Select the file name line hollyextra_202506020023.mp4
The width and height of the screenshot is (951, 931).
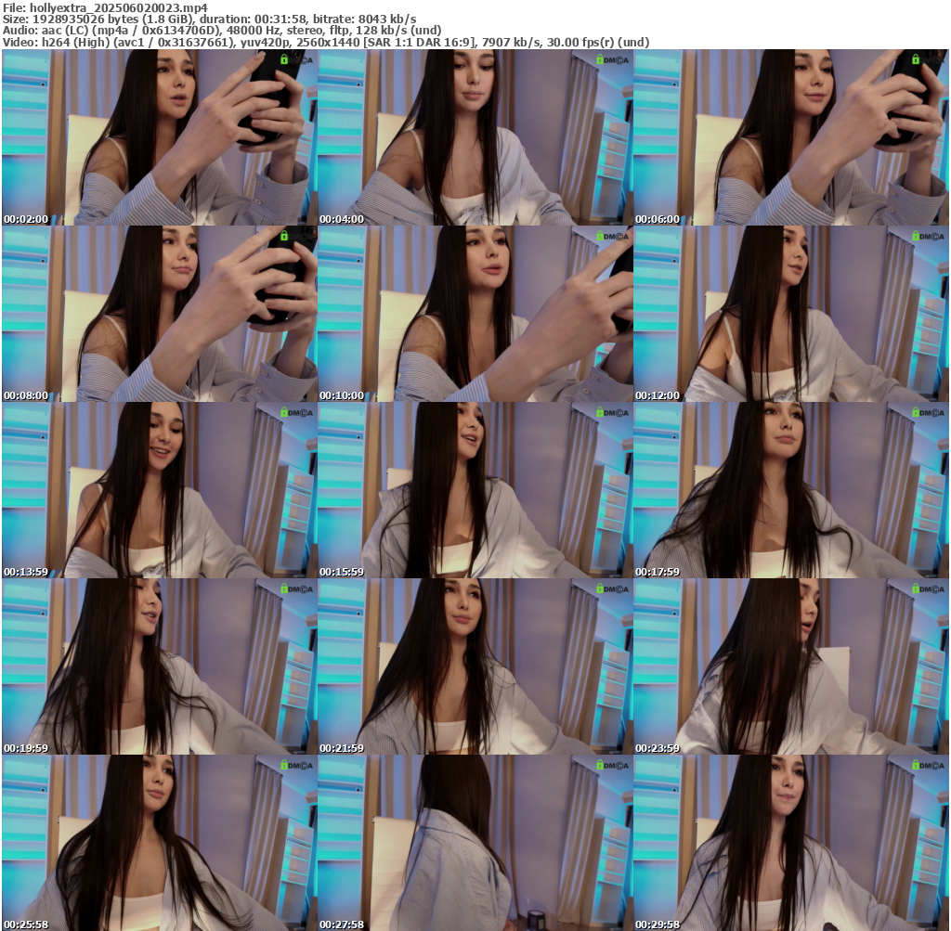(x=106, y=7)
